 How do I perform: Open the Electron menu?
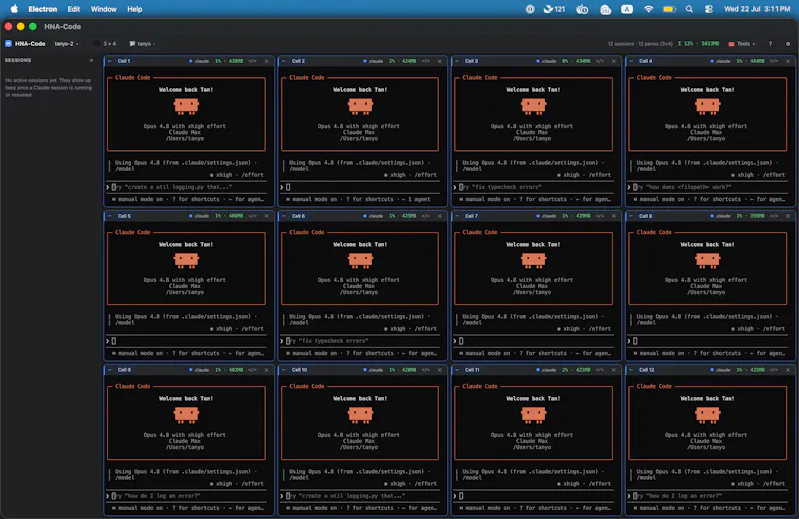(42, 9)
